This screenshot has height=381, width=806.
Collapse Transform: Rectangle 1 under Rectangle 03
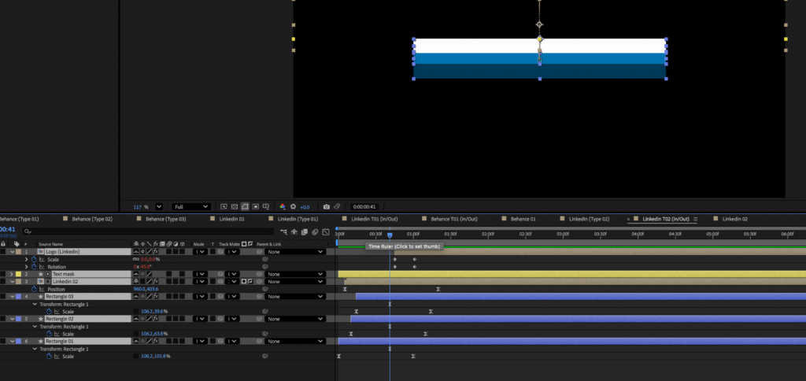click(35, 304)
